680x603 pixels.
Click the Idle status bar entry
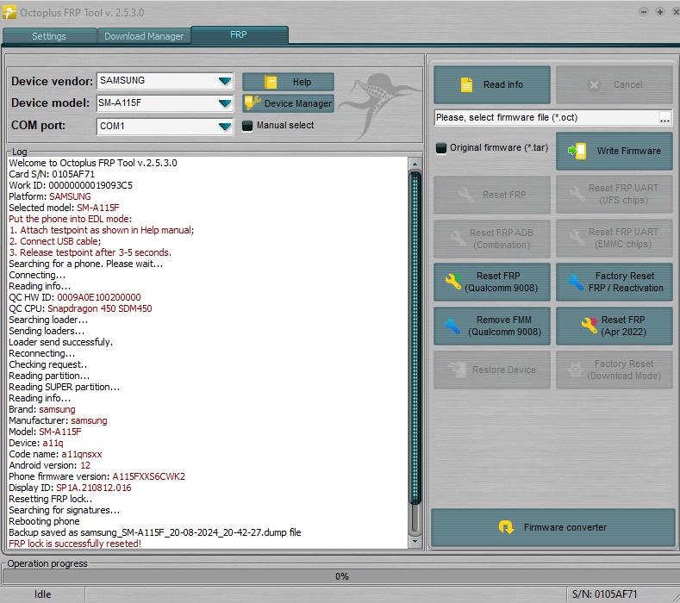42,594
